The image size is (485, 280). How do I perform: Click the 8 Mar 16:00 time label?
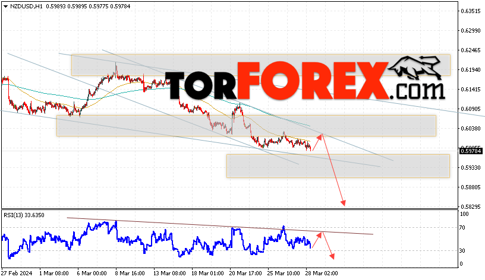(130, 273)
